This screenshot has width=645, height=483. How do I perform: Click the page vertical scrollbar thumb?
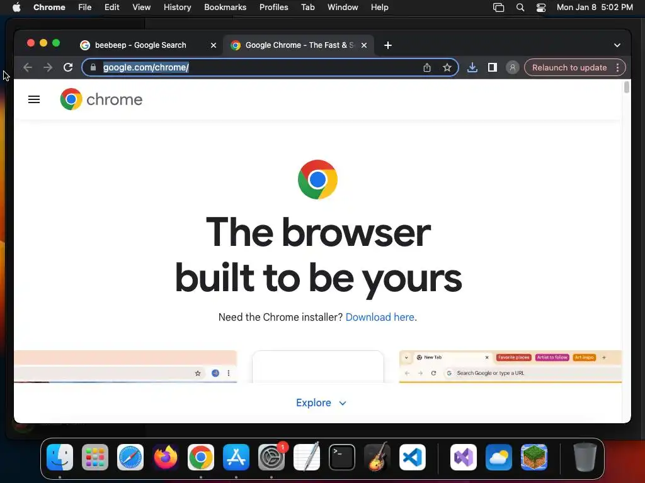[x=627, y=87]
